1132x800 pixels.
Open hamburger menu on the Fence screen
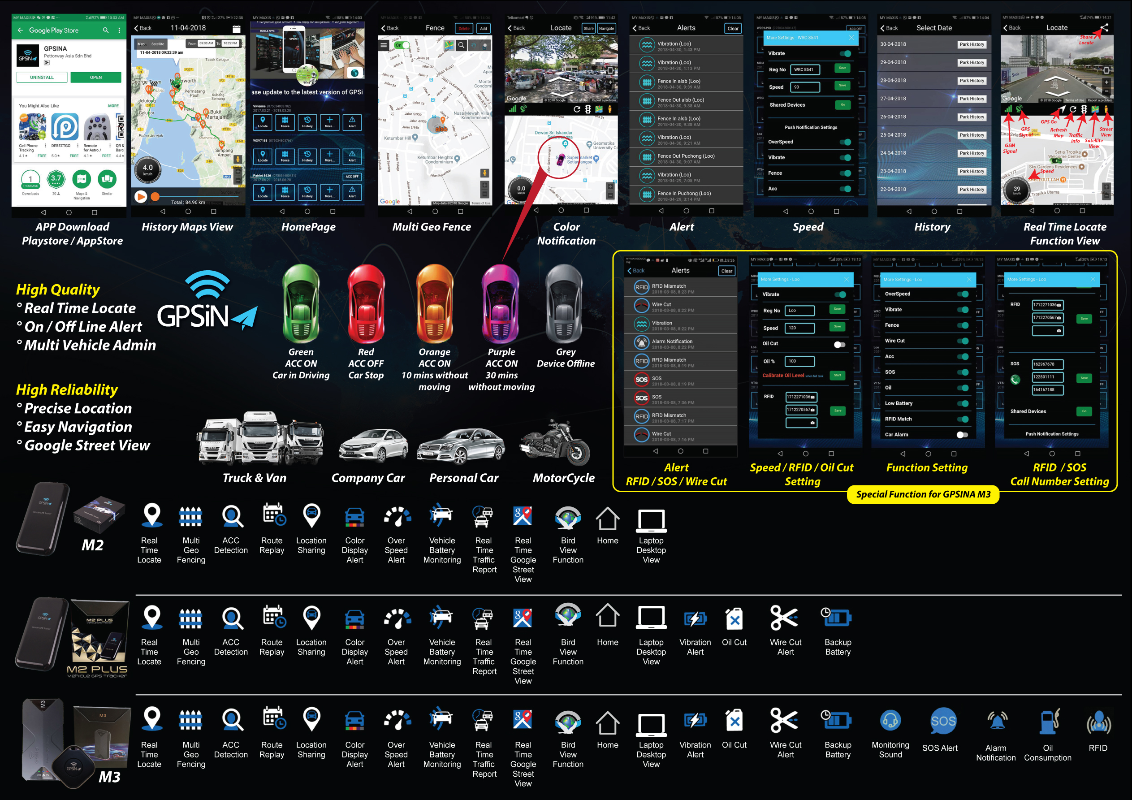[384, 45]
